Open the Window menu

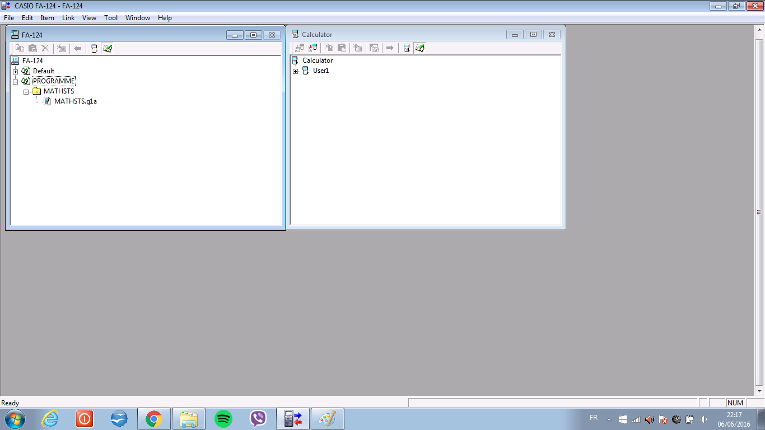click(x=138, y=18)
